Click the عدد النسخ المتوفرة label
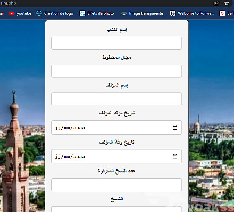The height and width of the screenshot is (212, 234). click(116, 171)
